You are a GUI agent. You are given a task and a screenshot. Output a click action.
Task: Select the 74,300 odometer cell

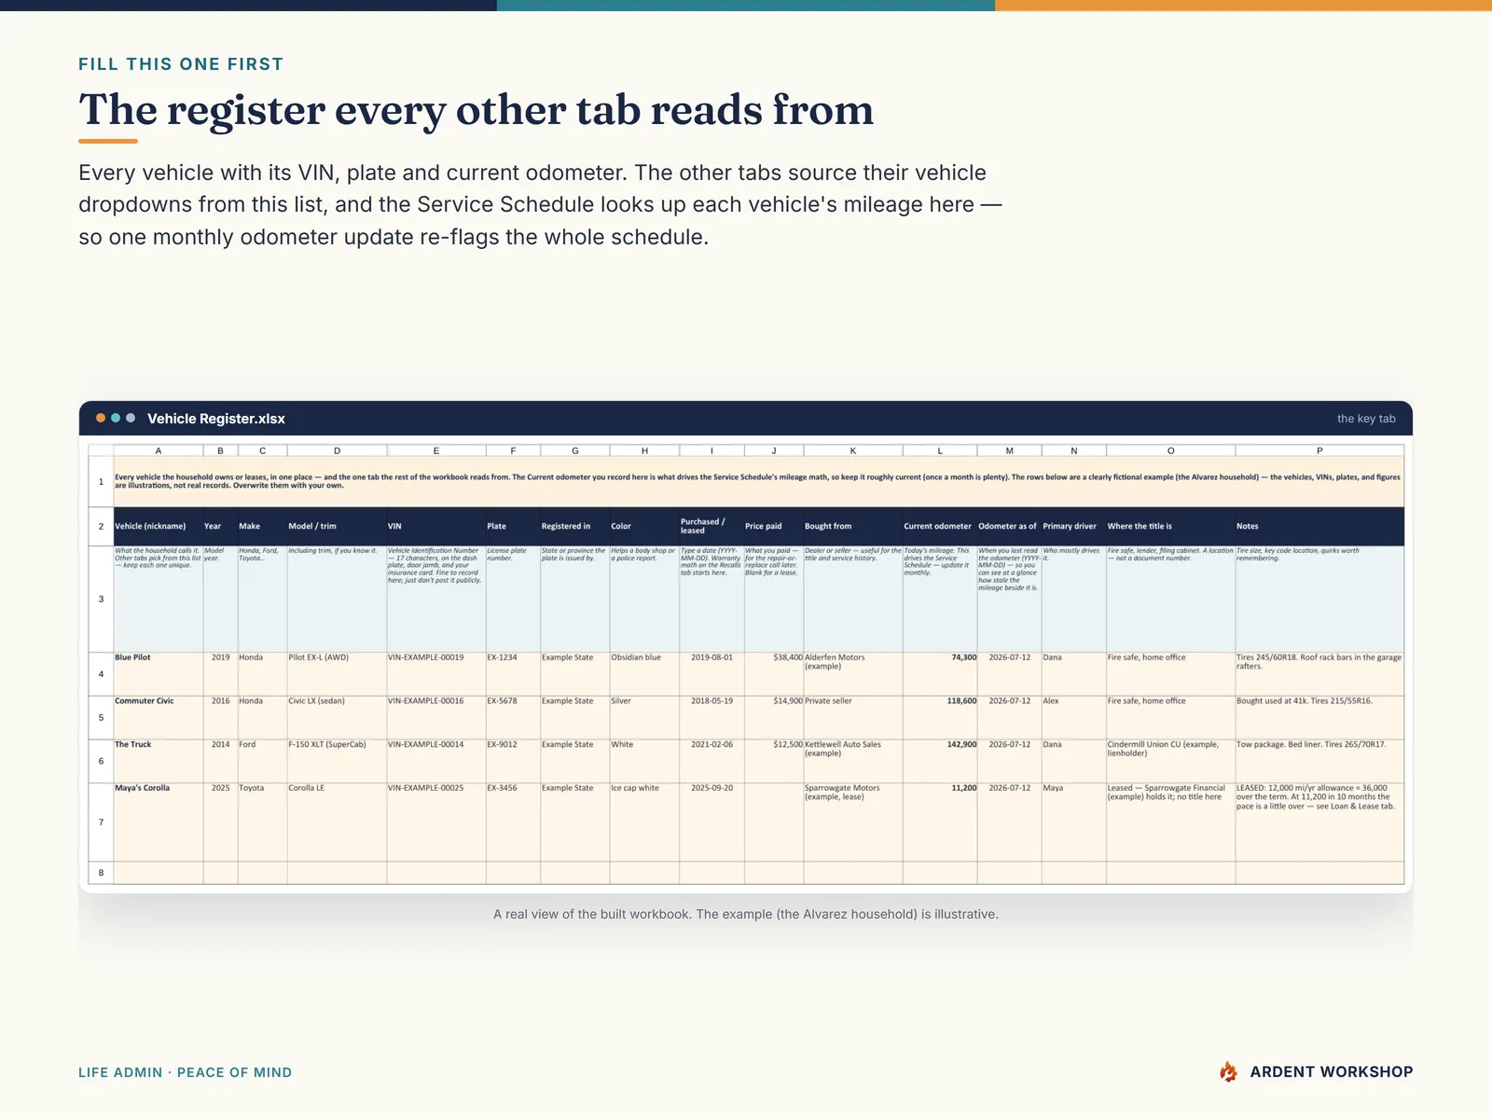(940, 673)
